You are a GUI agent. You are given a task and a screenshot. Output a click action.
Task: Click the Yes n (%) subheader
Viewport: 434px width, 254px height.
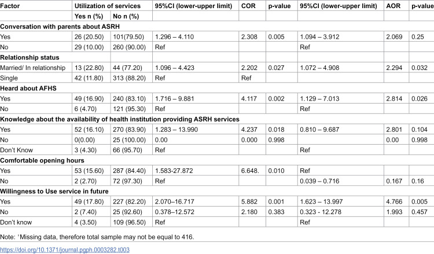(x=89, y=16)
